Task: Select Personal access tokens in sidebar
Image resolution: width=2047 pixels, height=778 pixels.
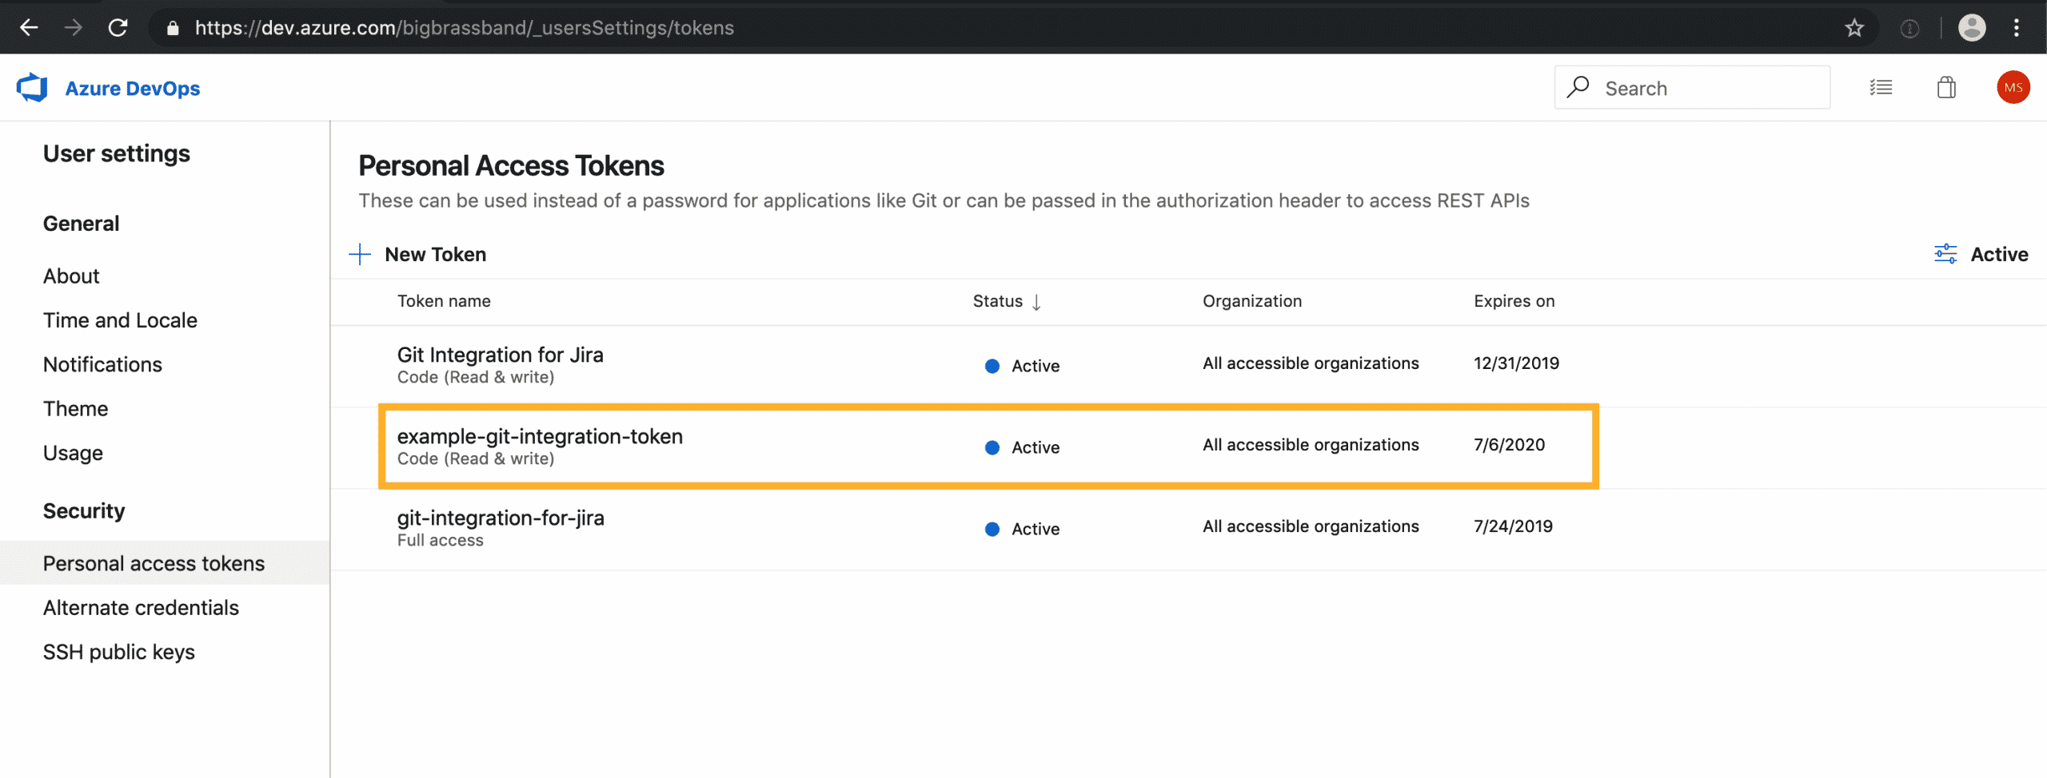Action: [x=165, y=563]
